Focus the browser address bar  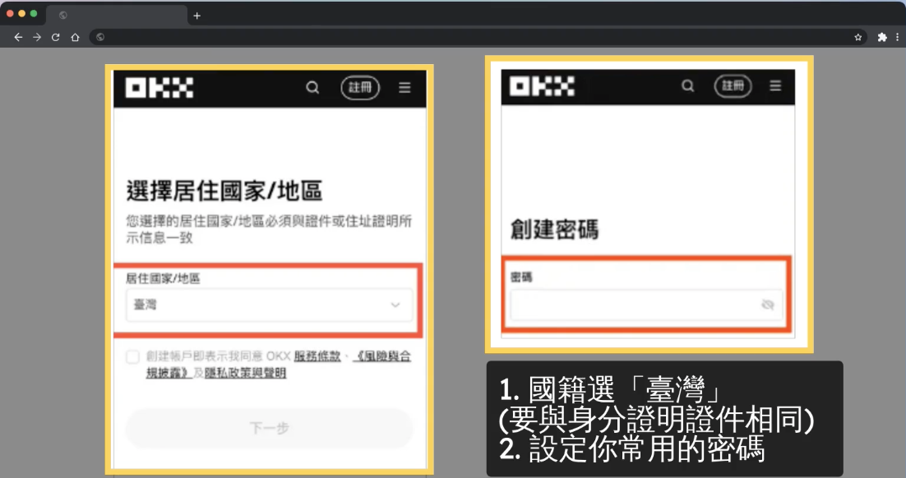pos(478,37)
